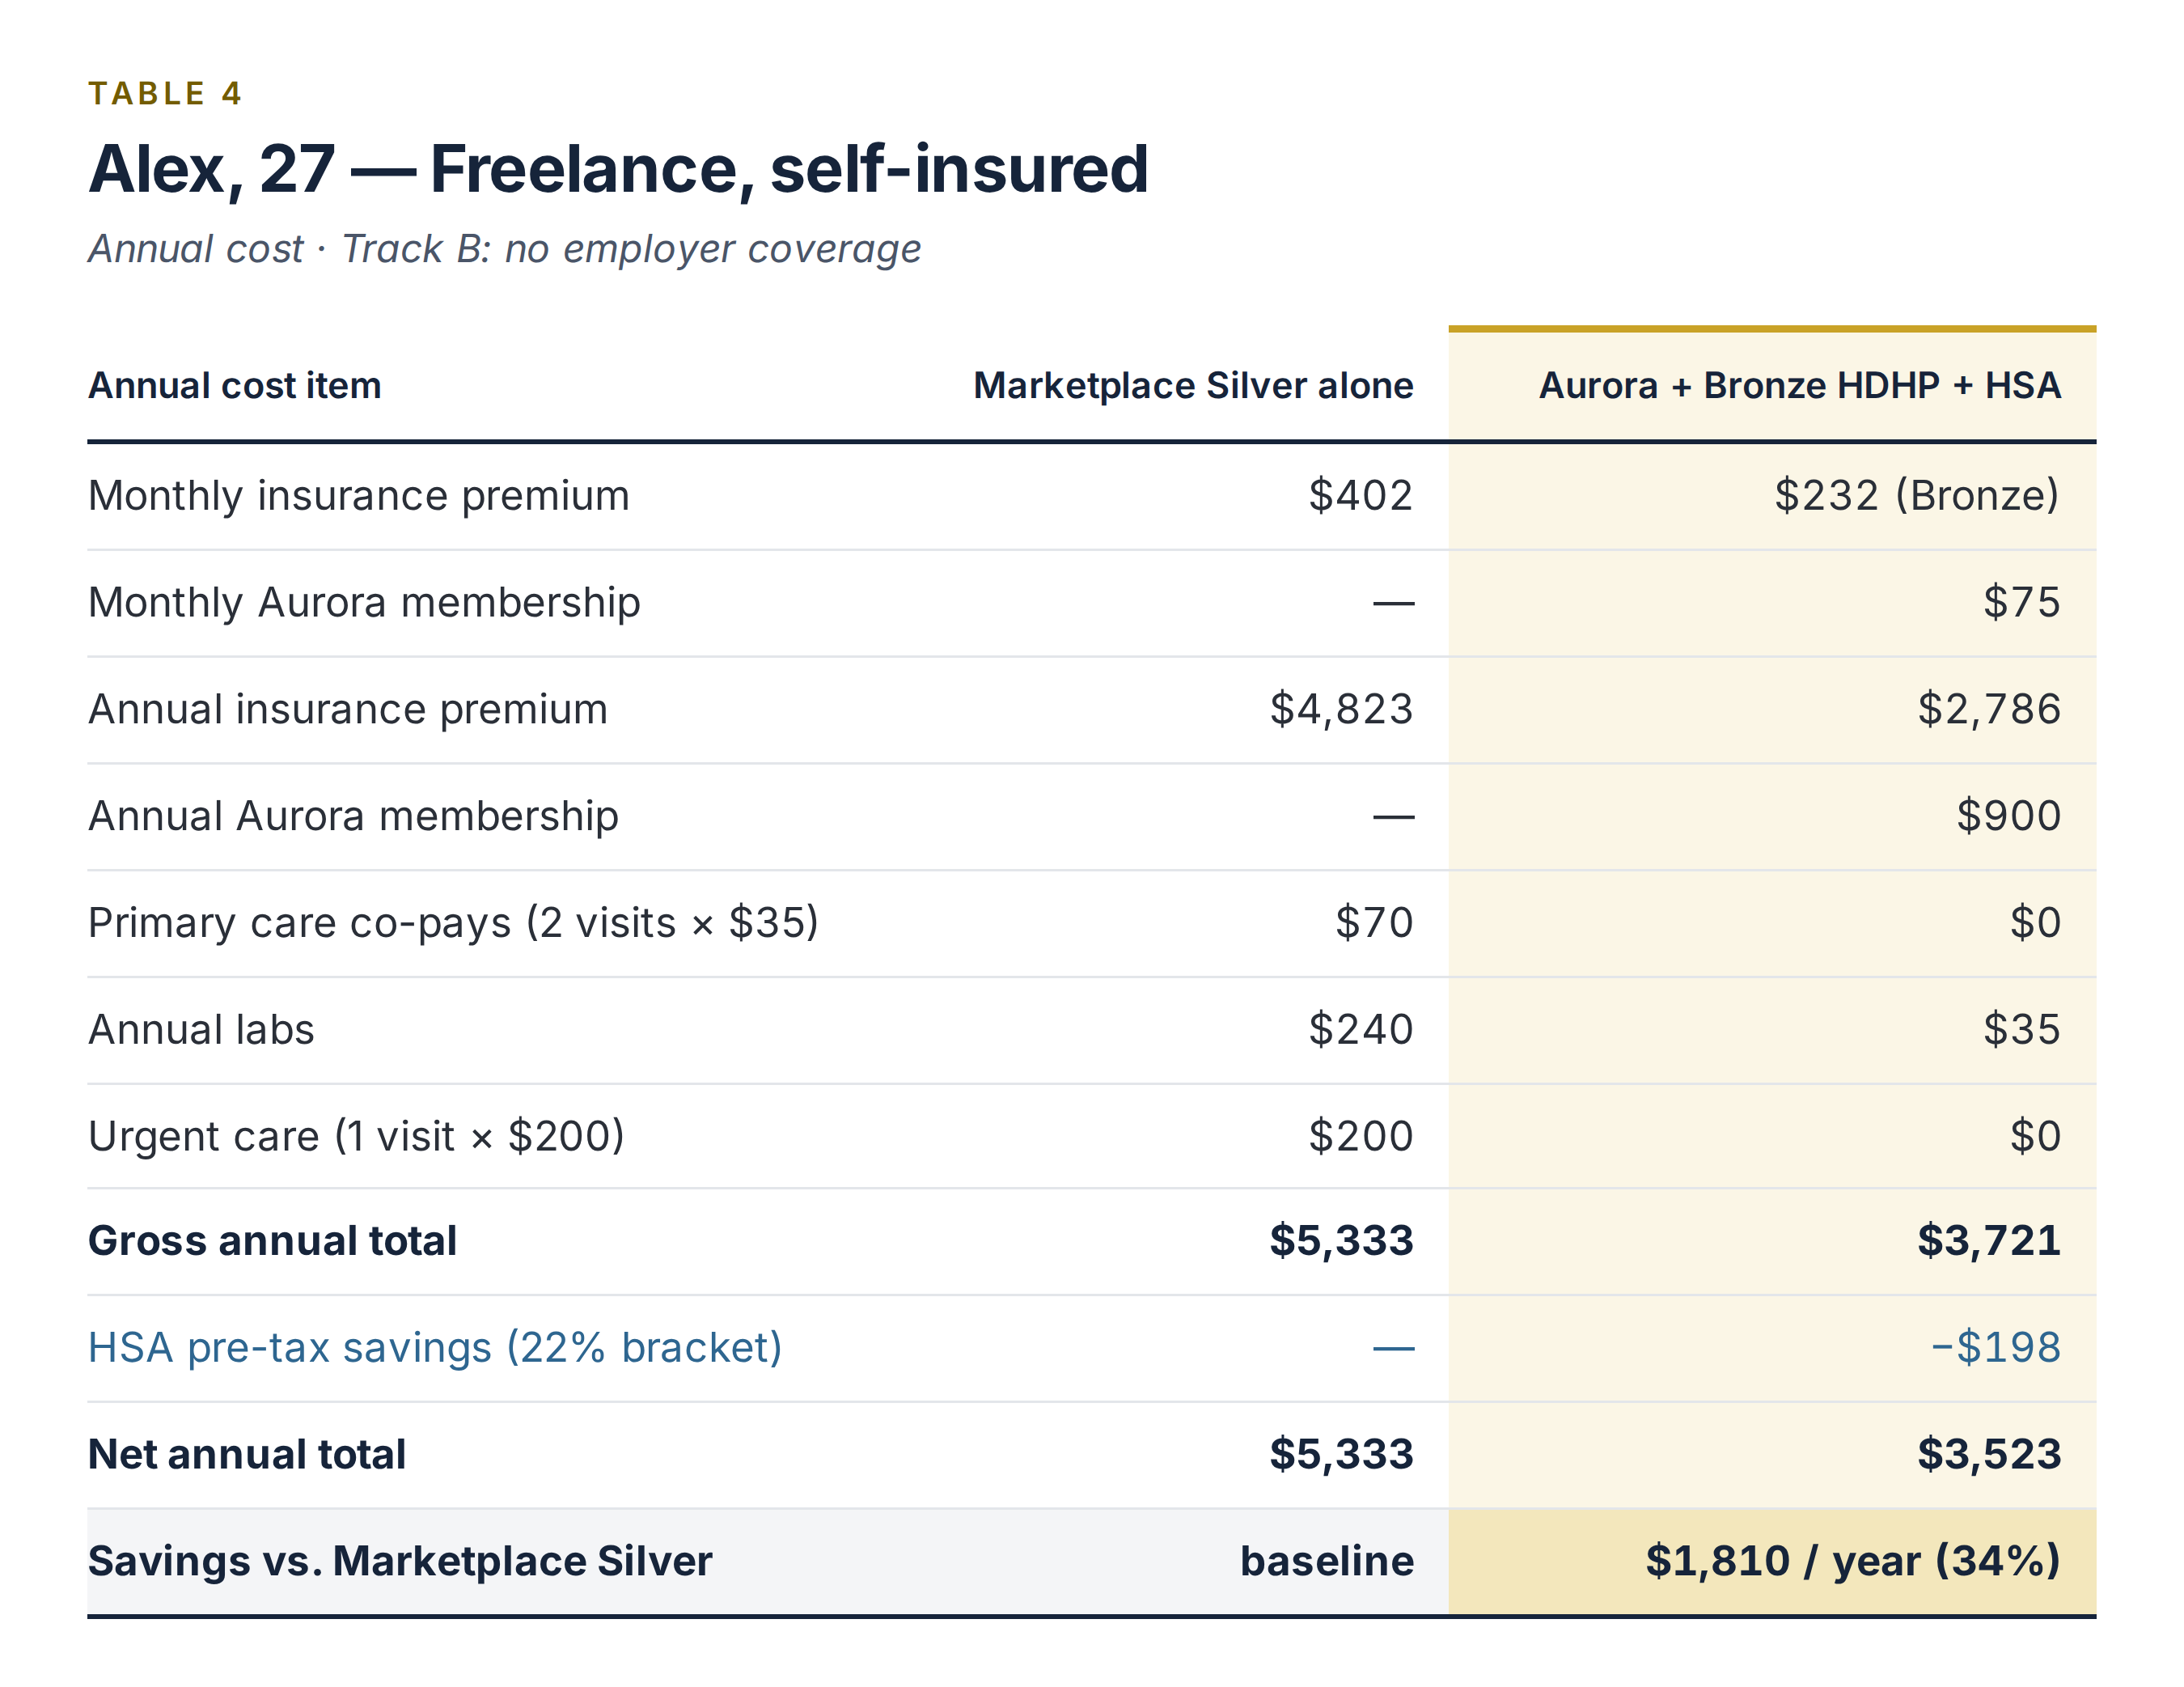Select the '$3,721' gross total value
This screenshot has width=2184, height=1687.
pos(1989,1242)
